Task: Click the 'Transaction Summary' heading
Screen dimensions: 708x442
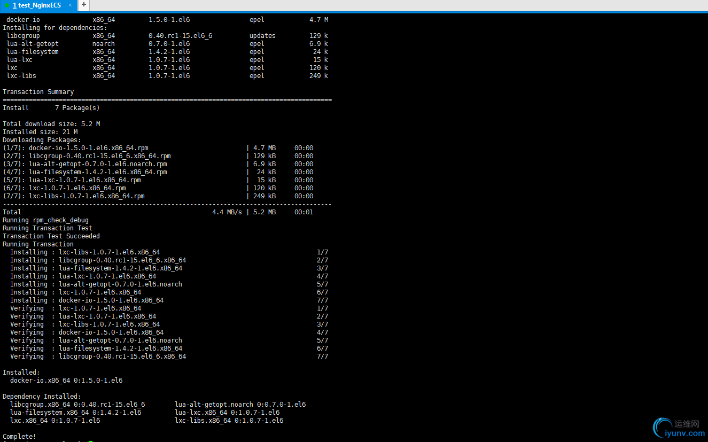Action: pyautogui.click(x=38, y=92)
